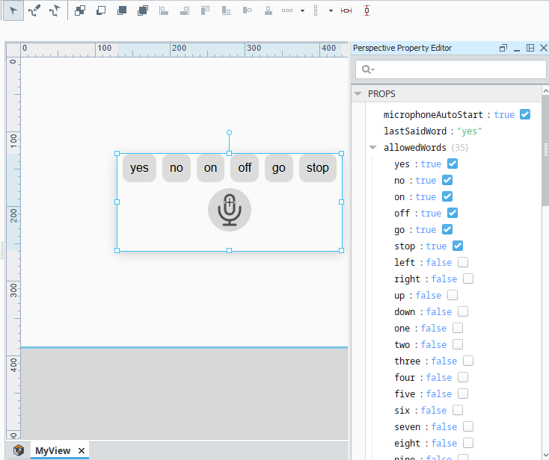Switch to the MyView tab
This screenshot has width=549, height=460.
pyautogui.click(x=53, y=450)
